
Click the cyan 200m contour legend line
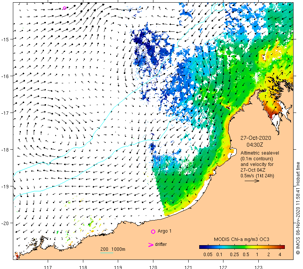(x=107, y=253)
